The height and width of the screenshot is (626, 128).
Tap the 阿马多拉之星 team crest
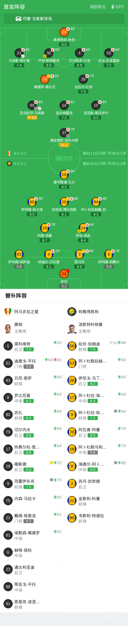point(8,312)
